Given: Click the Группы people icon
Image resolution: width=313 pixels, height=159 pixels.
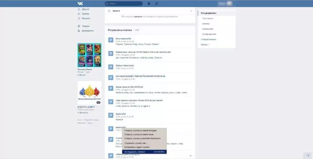Looking at the screenshot, I should [79, 14].
